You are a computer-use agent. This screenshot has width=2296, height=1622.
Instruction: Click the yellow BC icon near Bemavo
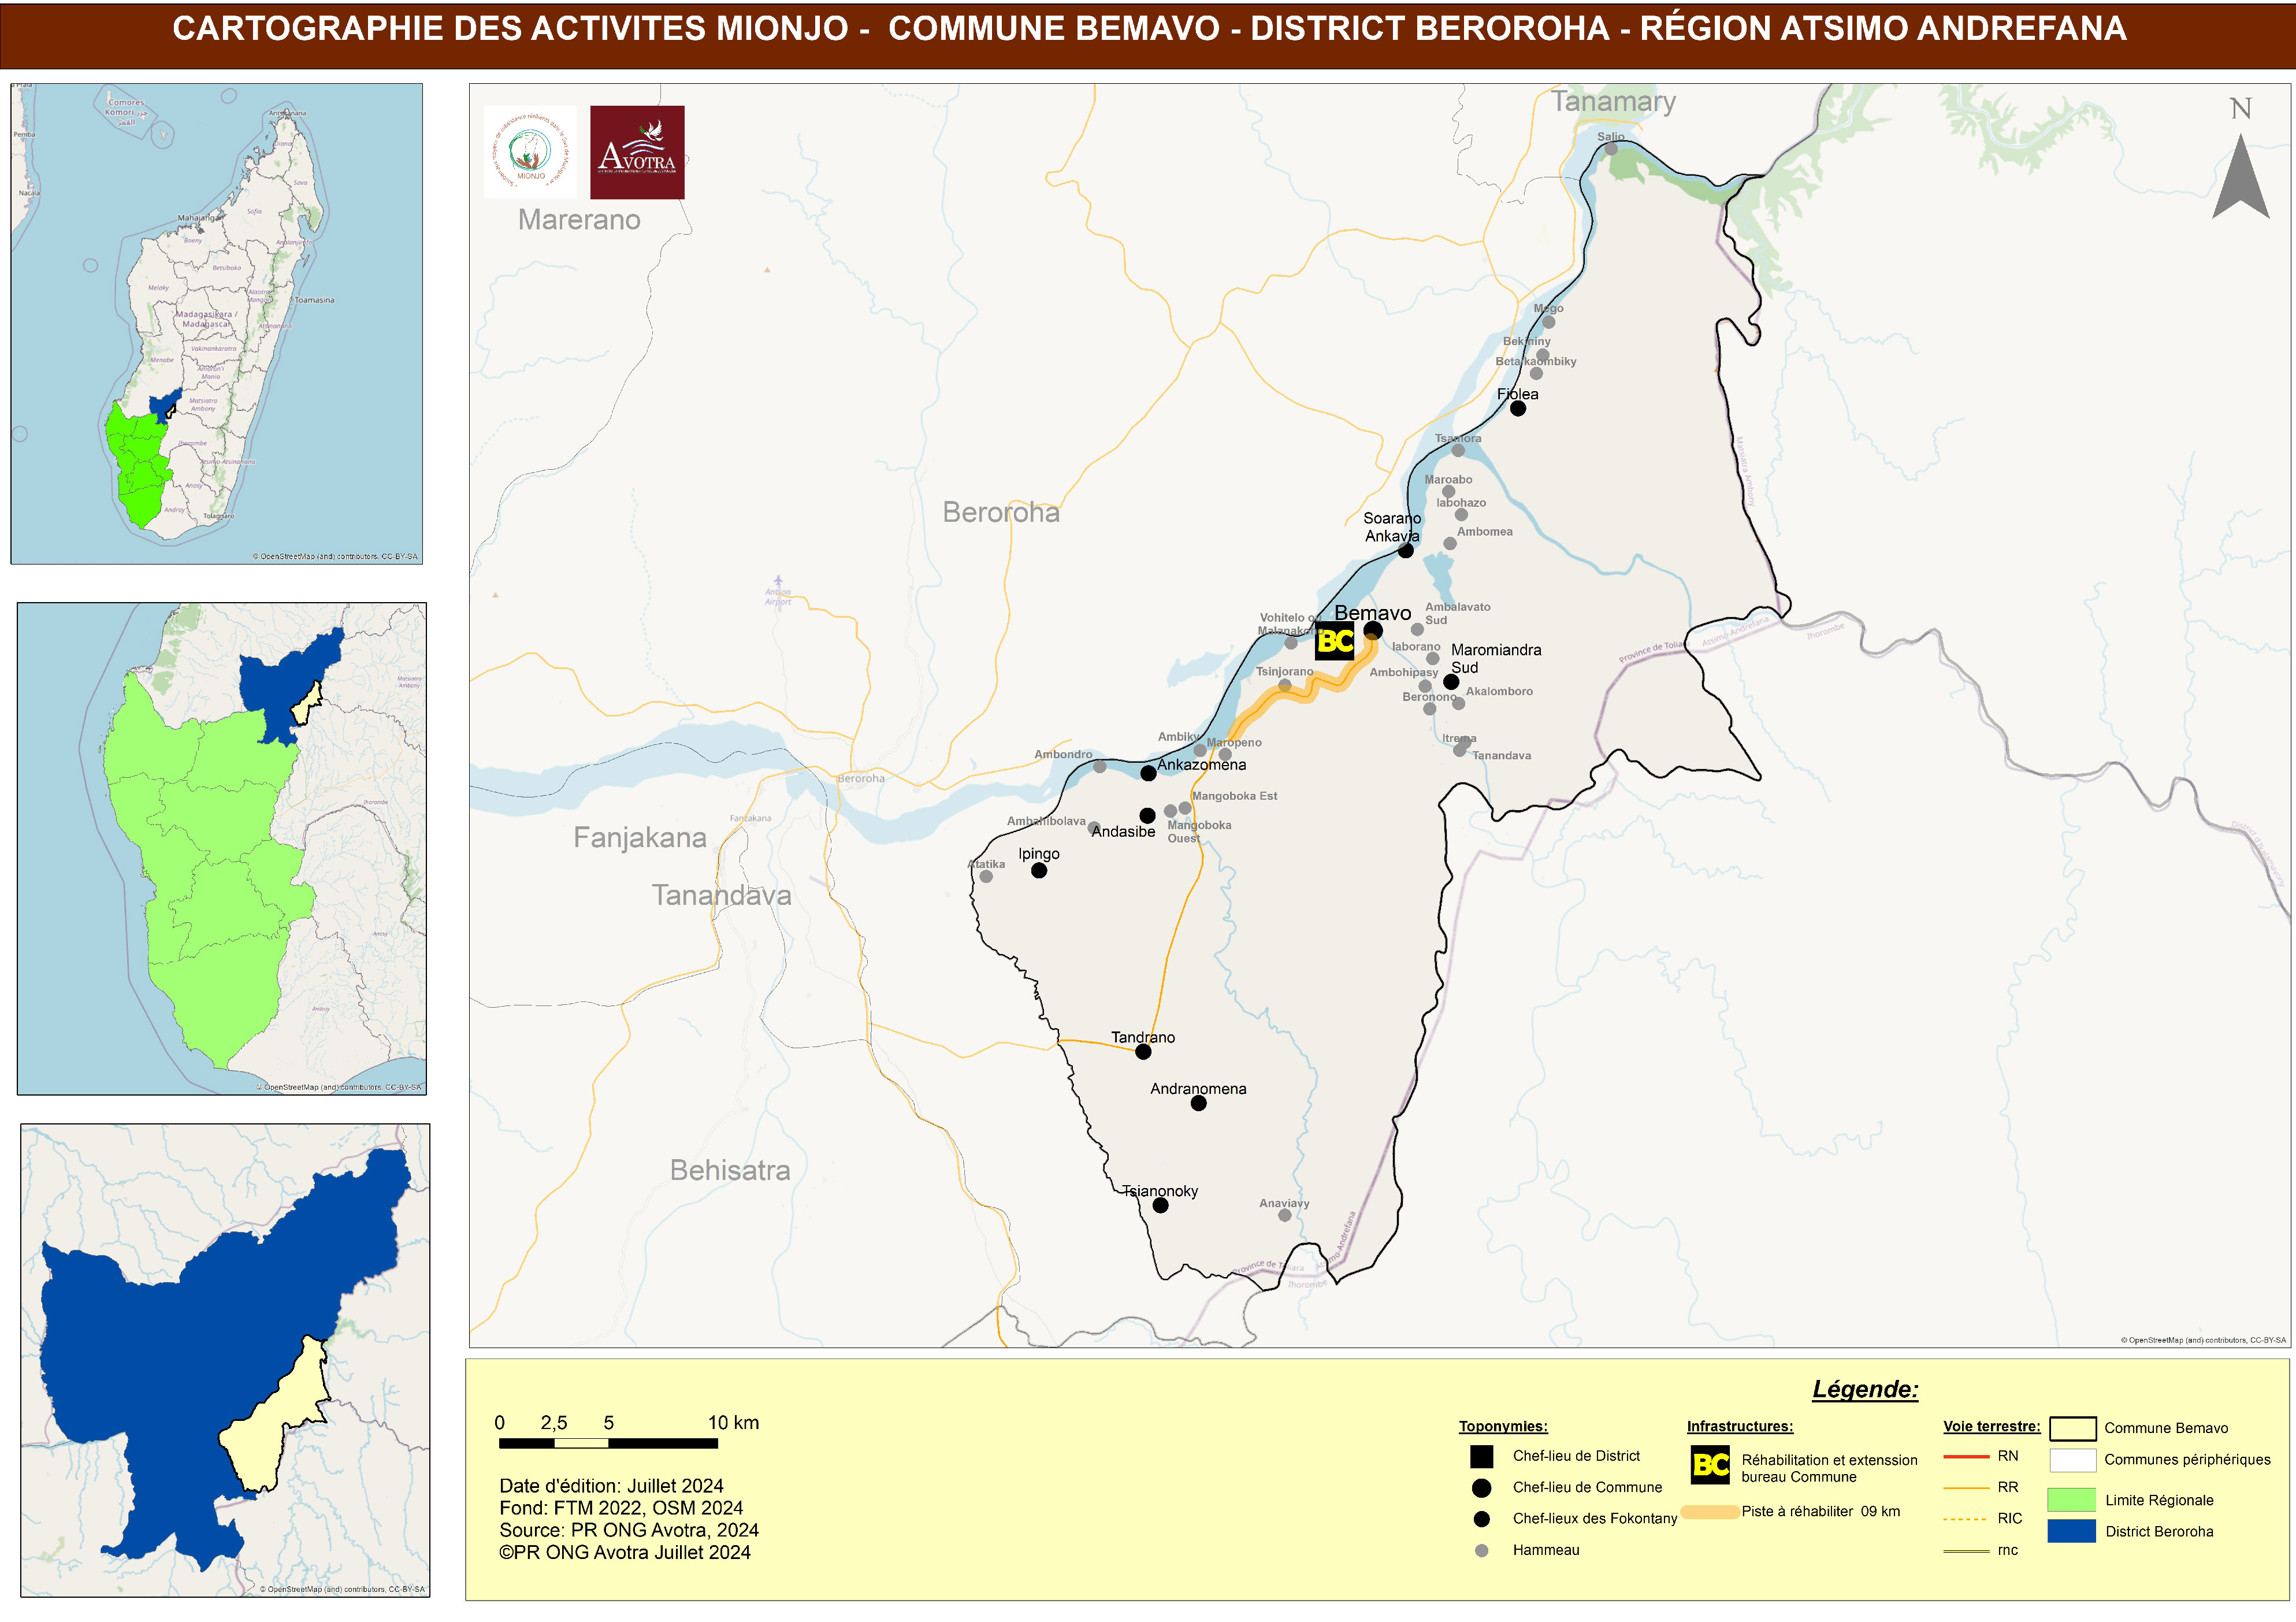point(1334,641)
